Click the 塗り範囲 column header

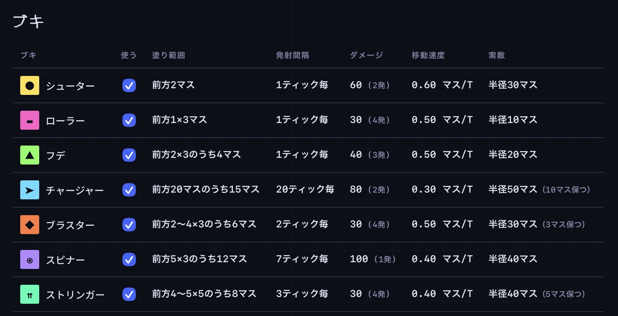168,55
